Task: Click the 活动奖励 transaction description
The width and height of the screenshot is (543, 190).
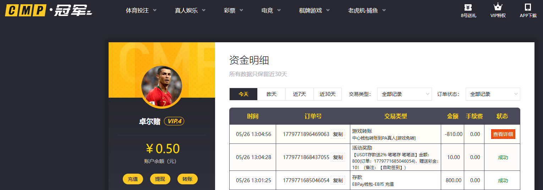Action: pos(395,157)
